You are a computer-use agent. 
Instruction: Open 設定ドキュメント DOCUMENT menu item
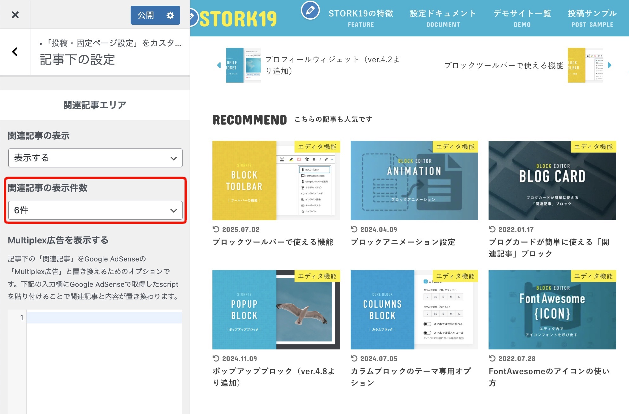(443, 18)
